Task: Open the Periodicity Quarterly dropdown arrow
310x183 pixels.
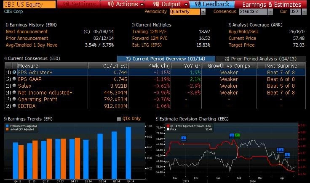Action: 203,12
